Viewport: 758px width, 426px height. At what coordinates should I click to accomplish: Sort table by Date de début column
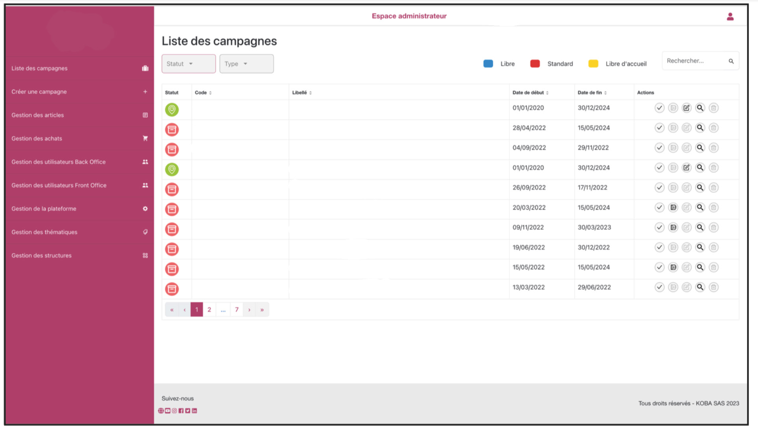coord(530,93)
